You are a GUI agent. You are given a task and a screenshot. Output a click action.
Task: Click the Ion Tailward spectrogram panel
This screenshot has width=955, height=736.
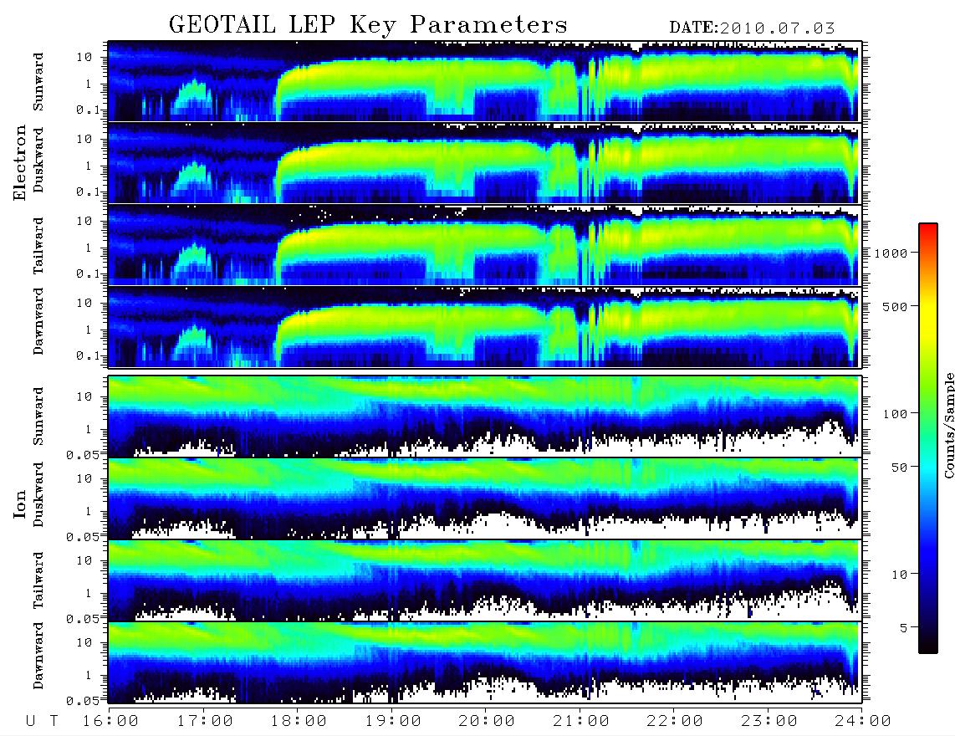click(x=484, y=580)
